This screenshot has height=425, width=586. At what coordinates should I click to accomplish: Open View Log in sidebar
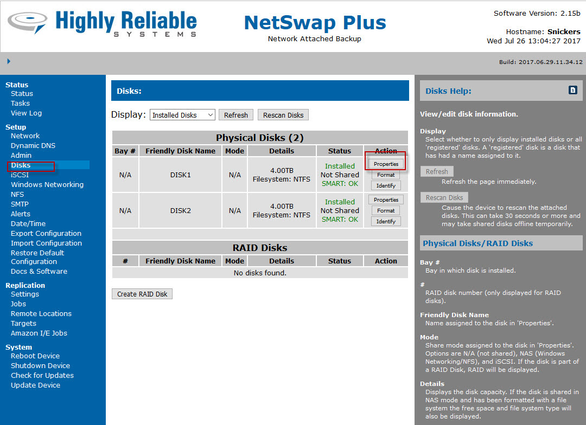point(26,113)
